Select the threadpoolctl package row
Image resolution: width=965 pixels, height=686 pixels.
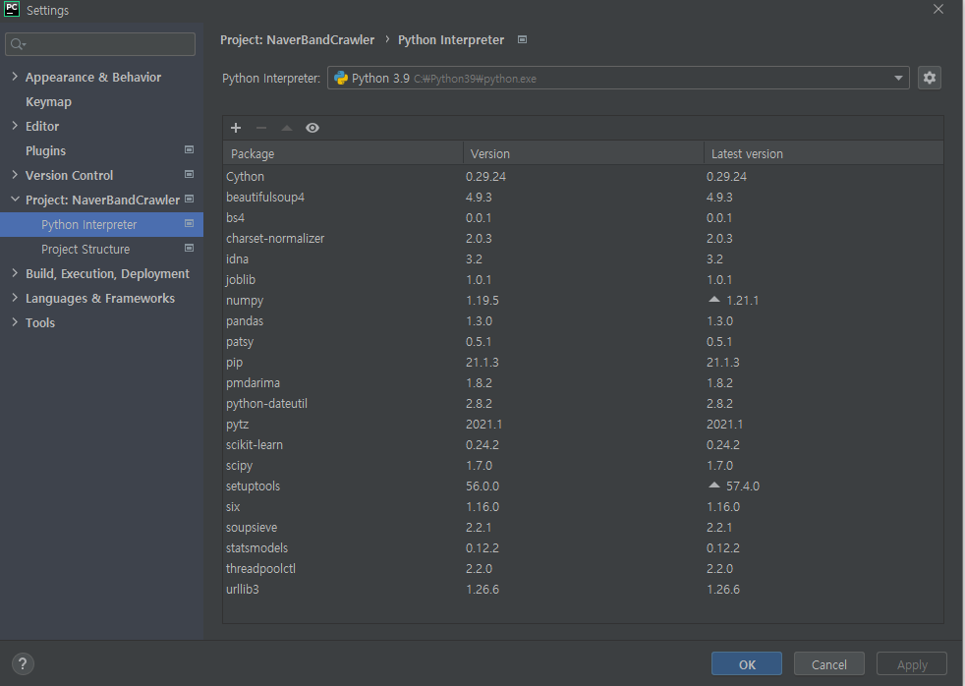[x=583, y=568]
